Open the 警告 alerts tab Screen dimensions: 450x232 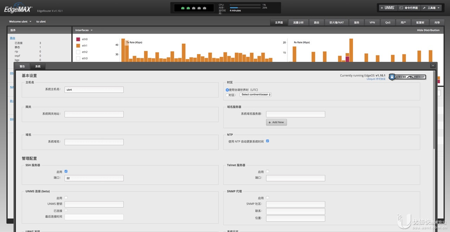coord(22,66)
